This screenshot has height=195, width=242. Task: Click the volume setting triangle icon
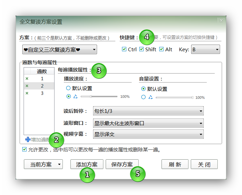pos(151,97)
